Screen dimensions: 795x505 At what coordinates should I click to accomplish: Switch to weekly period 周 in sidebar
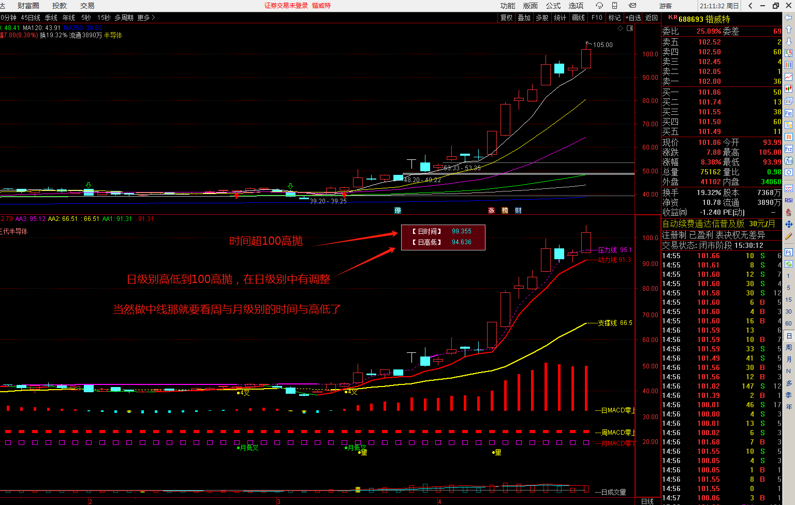pos(789,348)
